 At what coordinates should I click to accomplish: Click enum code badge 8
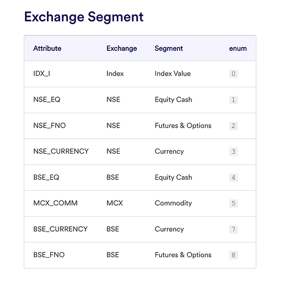pyautogui.click(x=234, y=255)
